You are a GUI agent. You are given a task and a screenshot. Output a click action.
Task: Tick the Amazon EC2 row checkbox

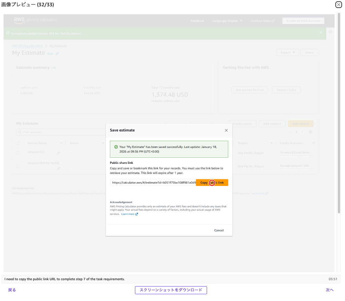tap(18, 153)
